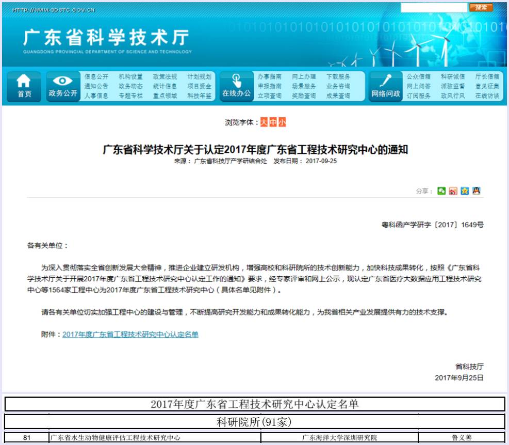
Task: Open the 在线办公 hand-pointer icon section
Action: (x=237, y=86)
